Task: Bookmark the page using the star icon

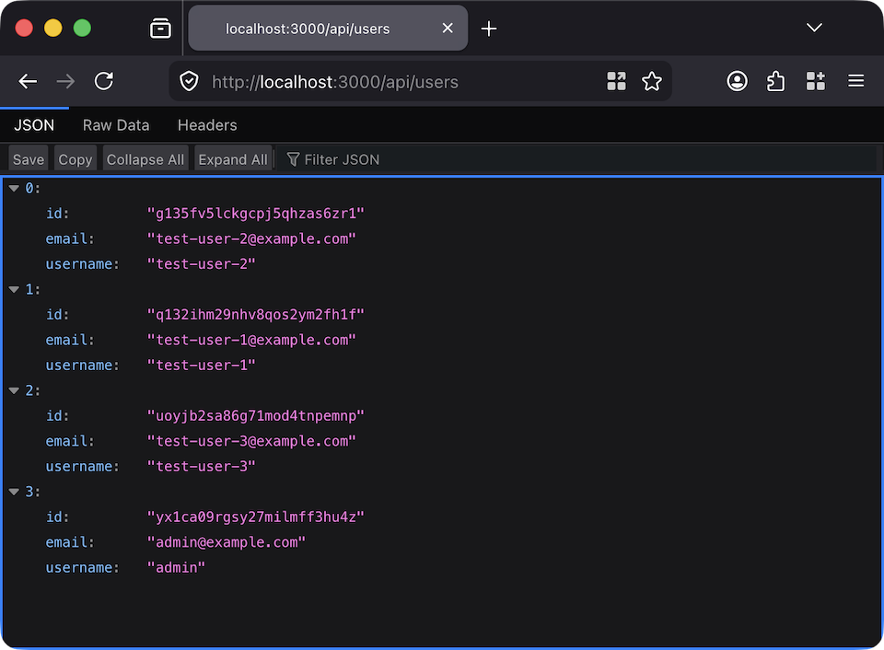Action: click(x=652, y=81)
